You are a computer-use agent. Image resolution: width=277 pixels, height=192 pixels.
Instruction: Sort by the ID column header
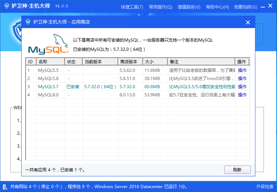[x=31, y=62]
